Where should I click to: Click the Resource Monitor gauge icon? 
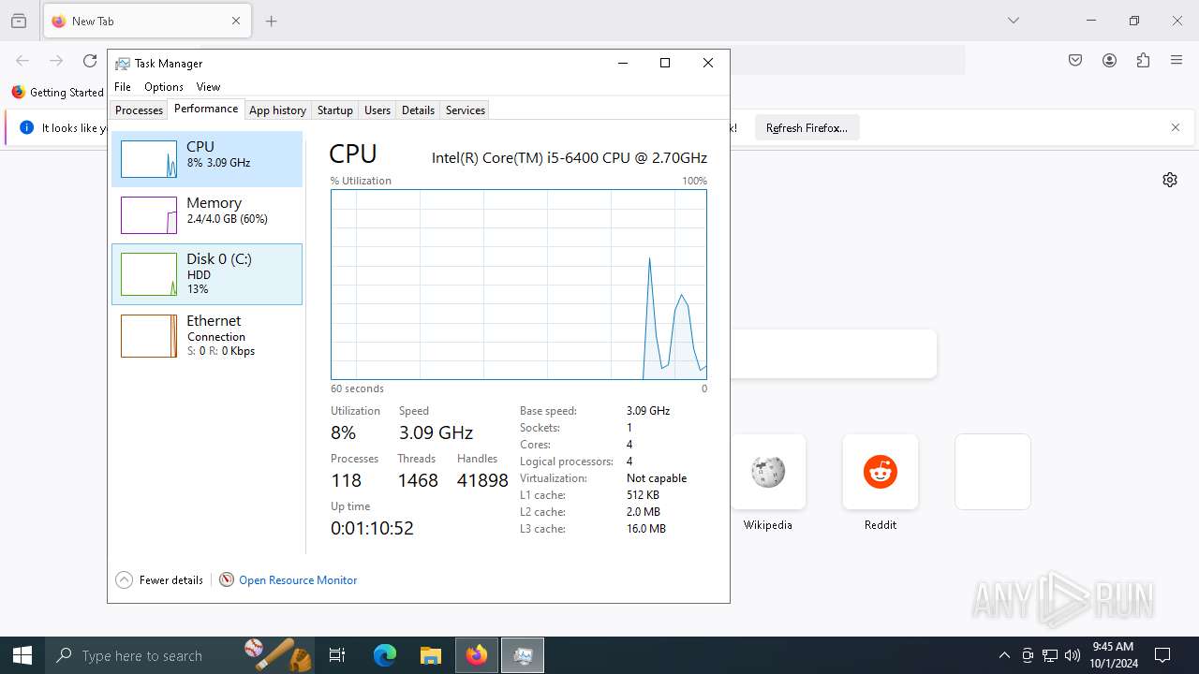227,580
